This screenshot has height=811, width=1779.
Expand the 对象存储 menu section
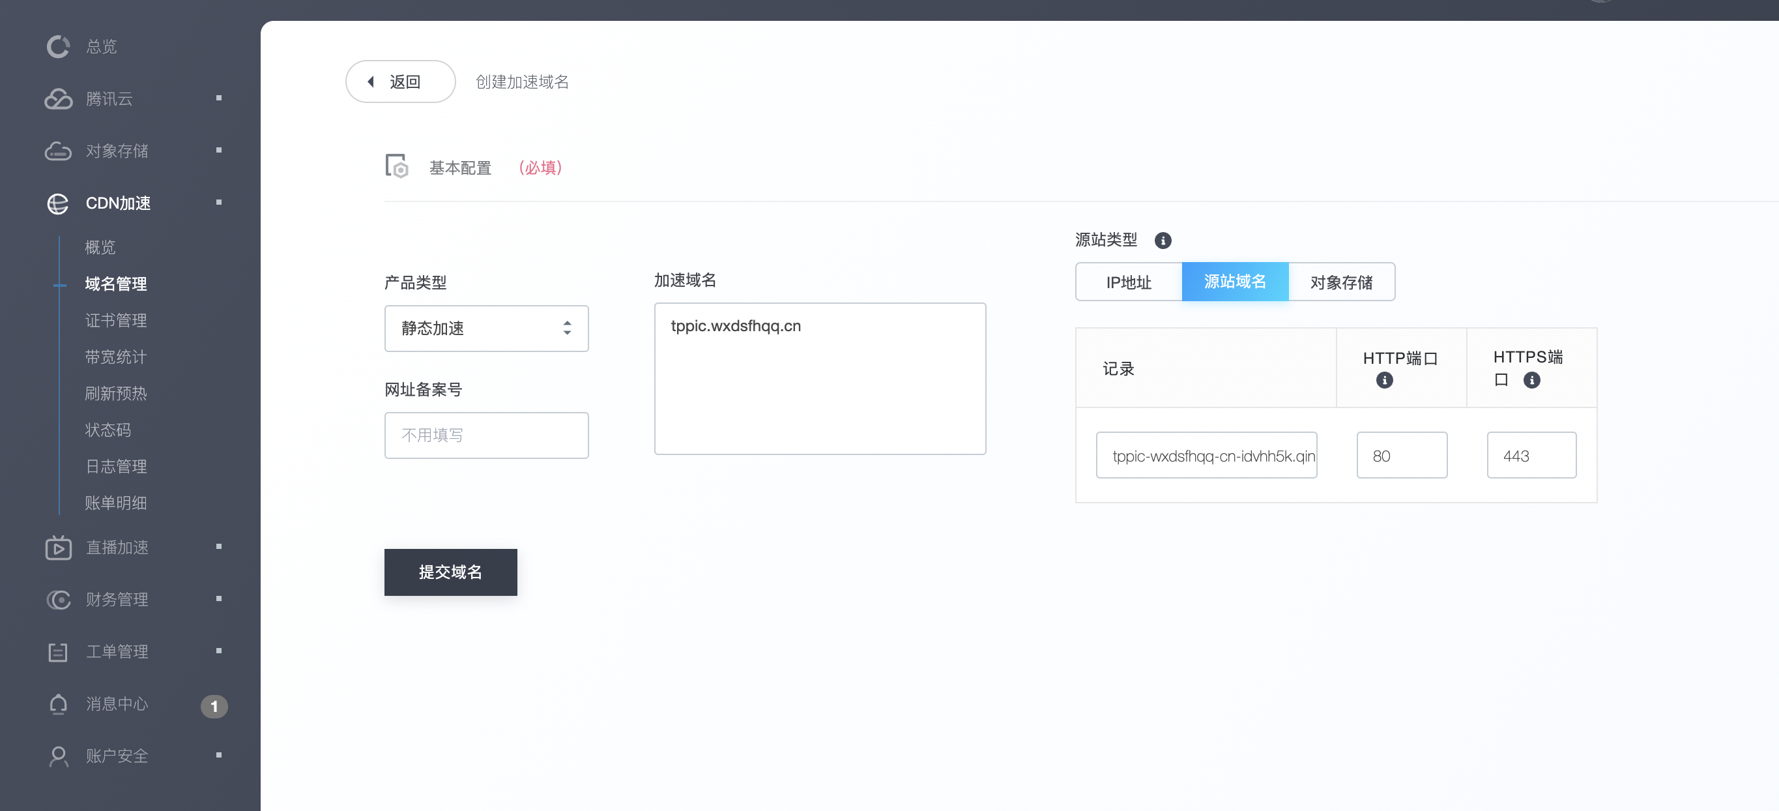click(219, 150)
